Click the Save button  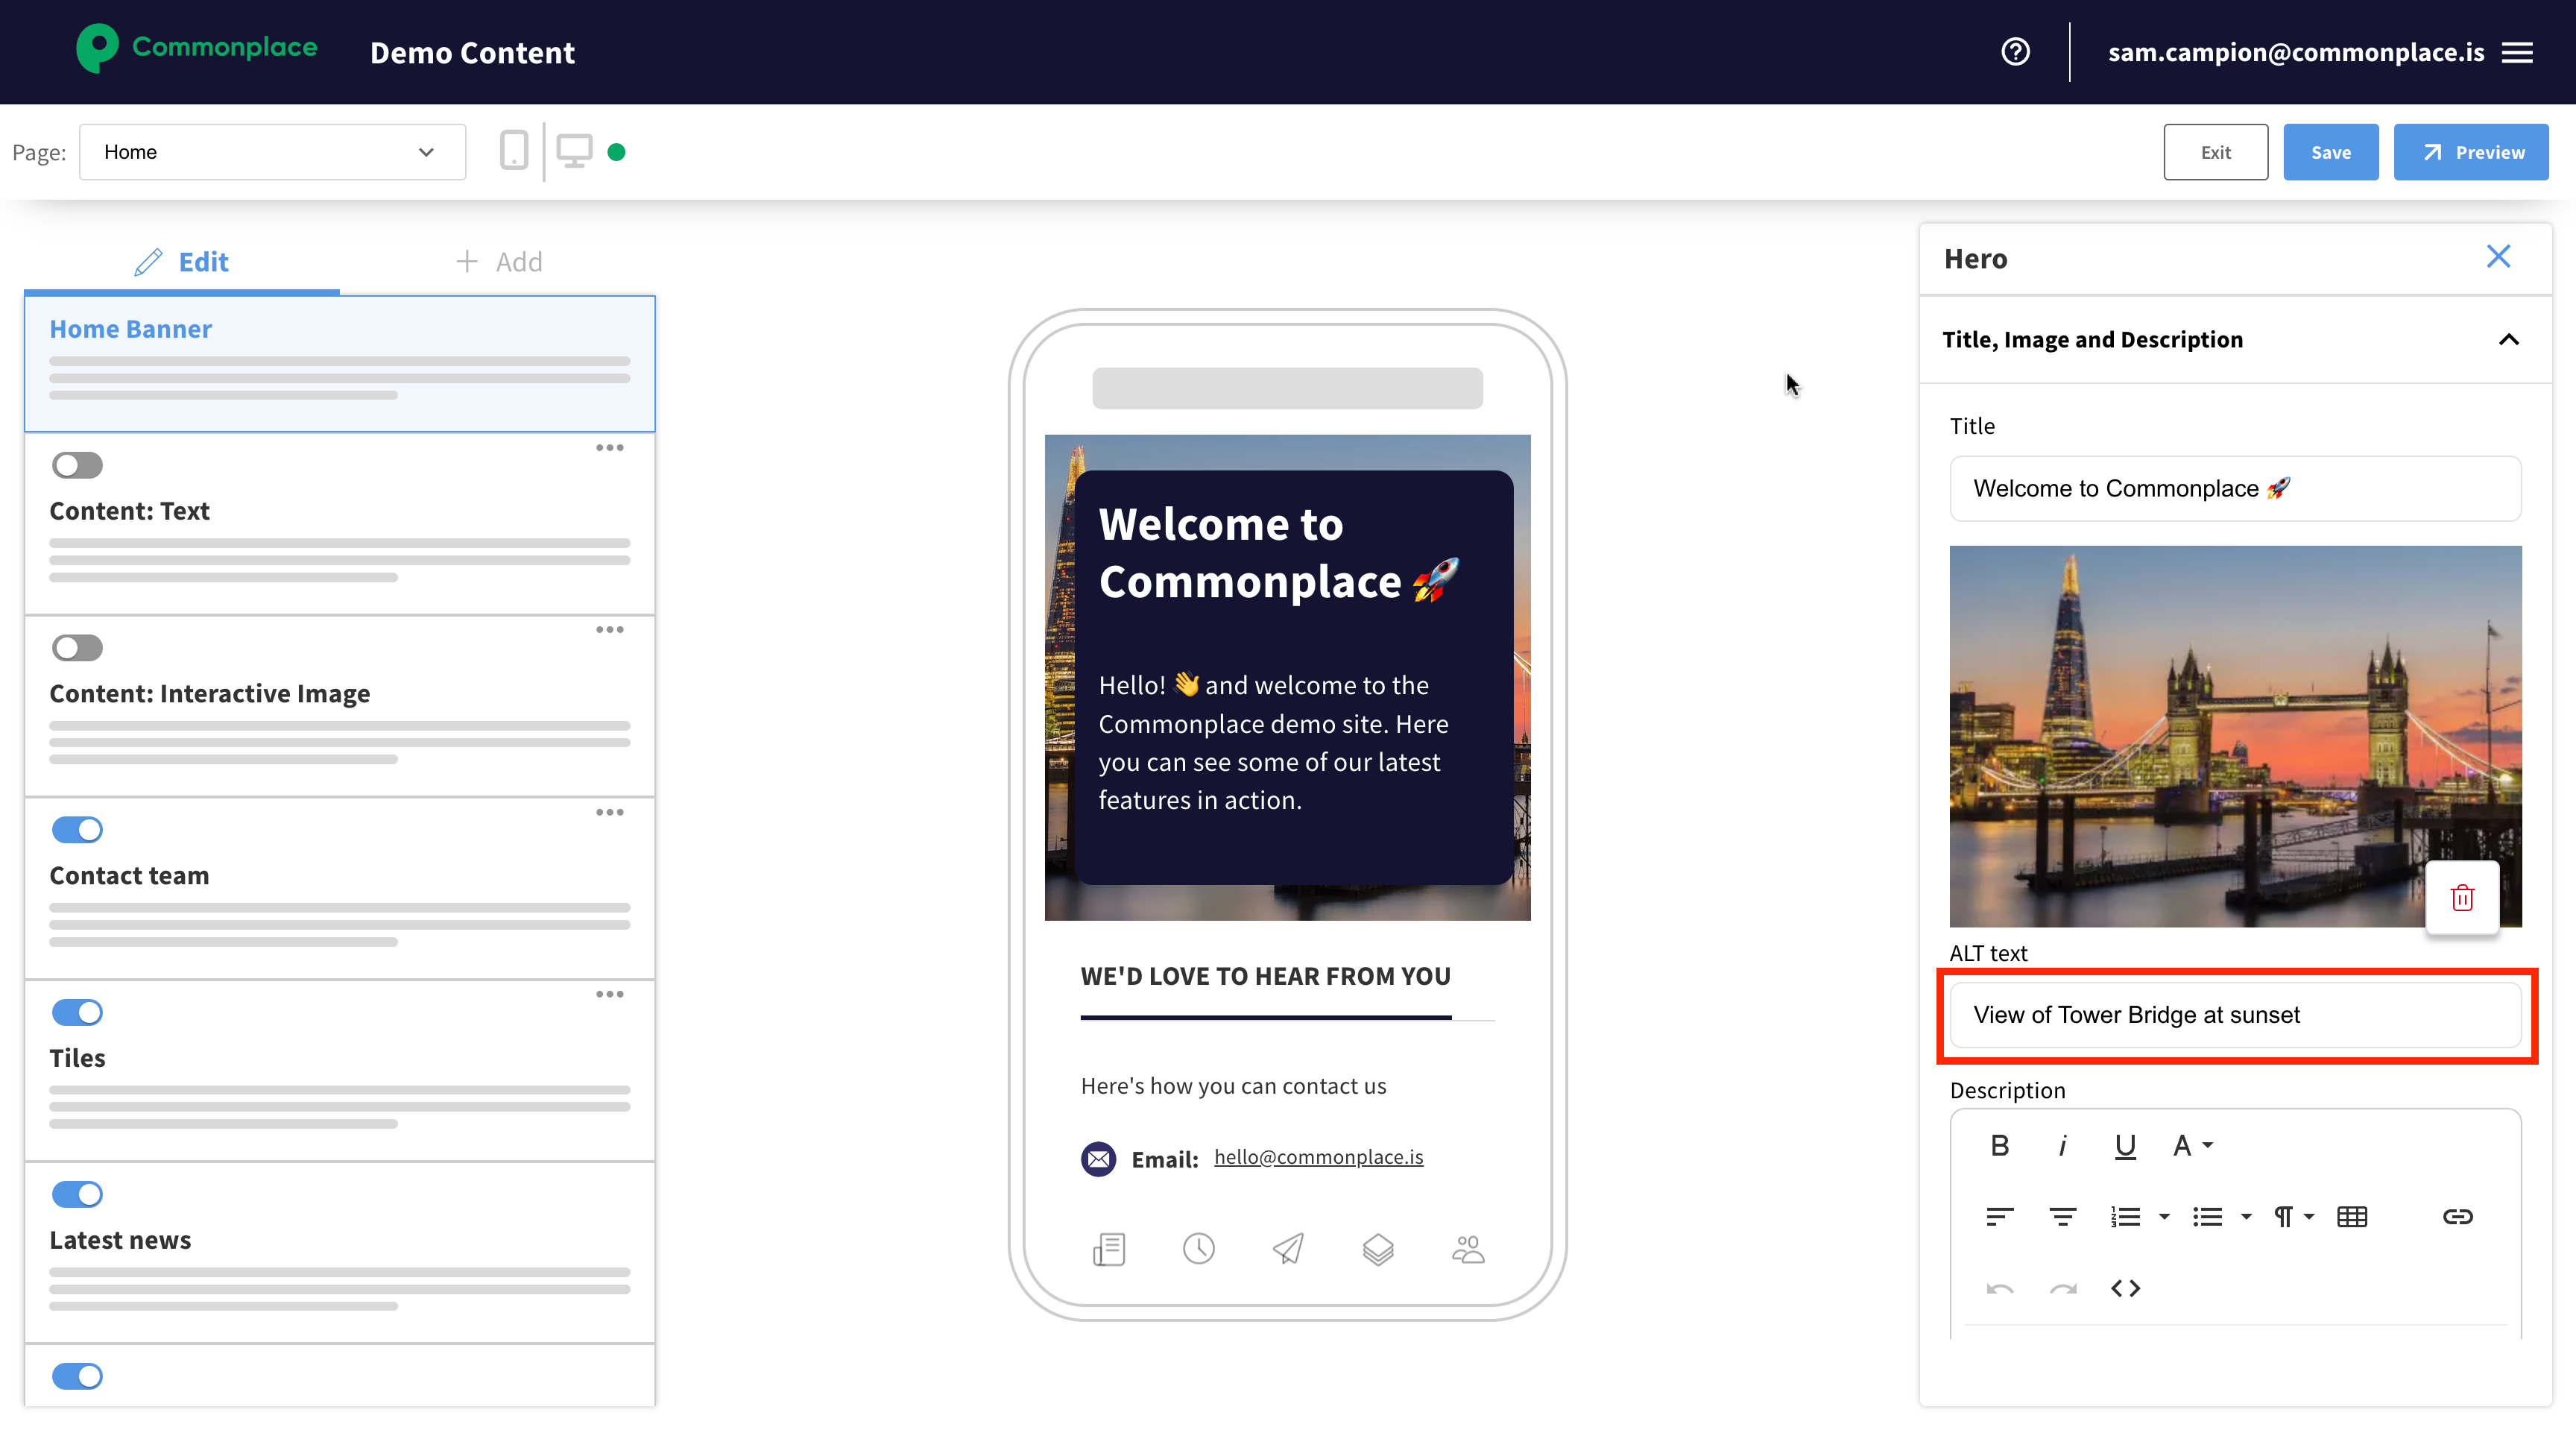tap(2330, 152)
